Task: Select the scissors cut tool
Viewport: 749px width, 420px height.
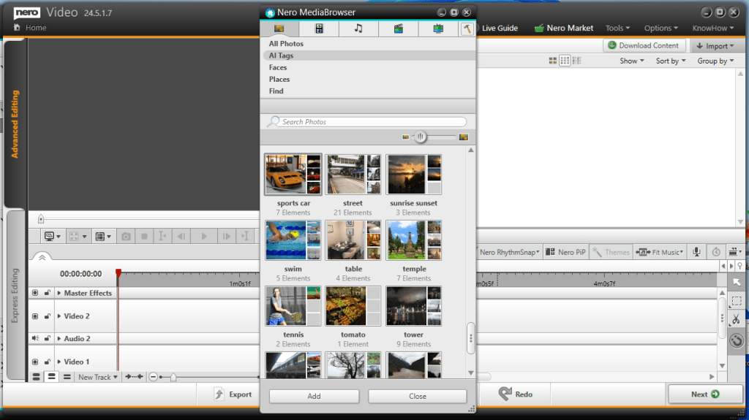Action: point(736,319)
